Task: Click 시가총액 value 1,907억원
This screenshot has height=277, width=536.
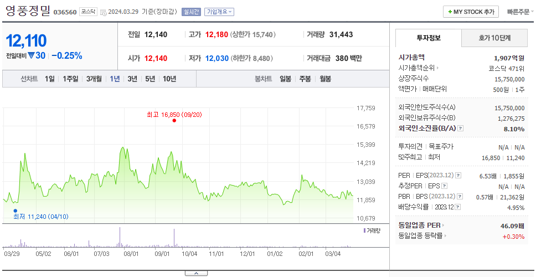Action: point(509,58)
